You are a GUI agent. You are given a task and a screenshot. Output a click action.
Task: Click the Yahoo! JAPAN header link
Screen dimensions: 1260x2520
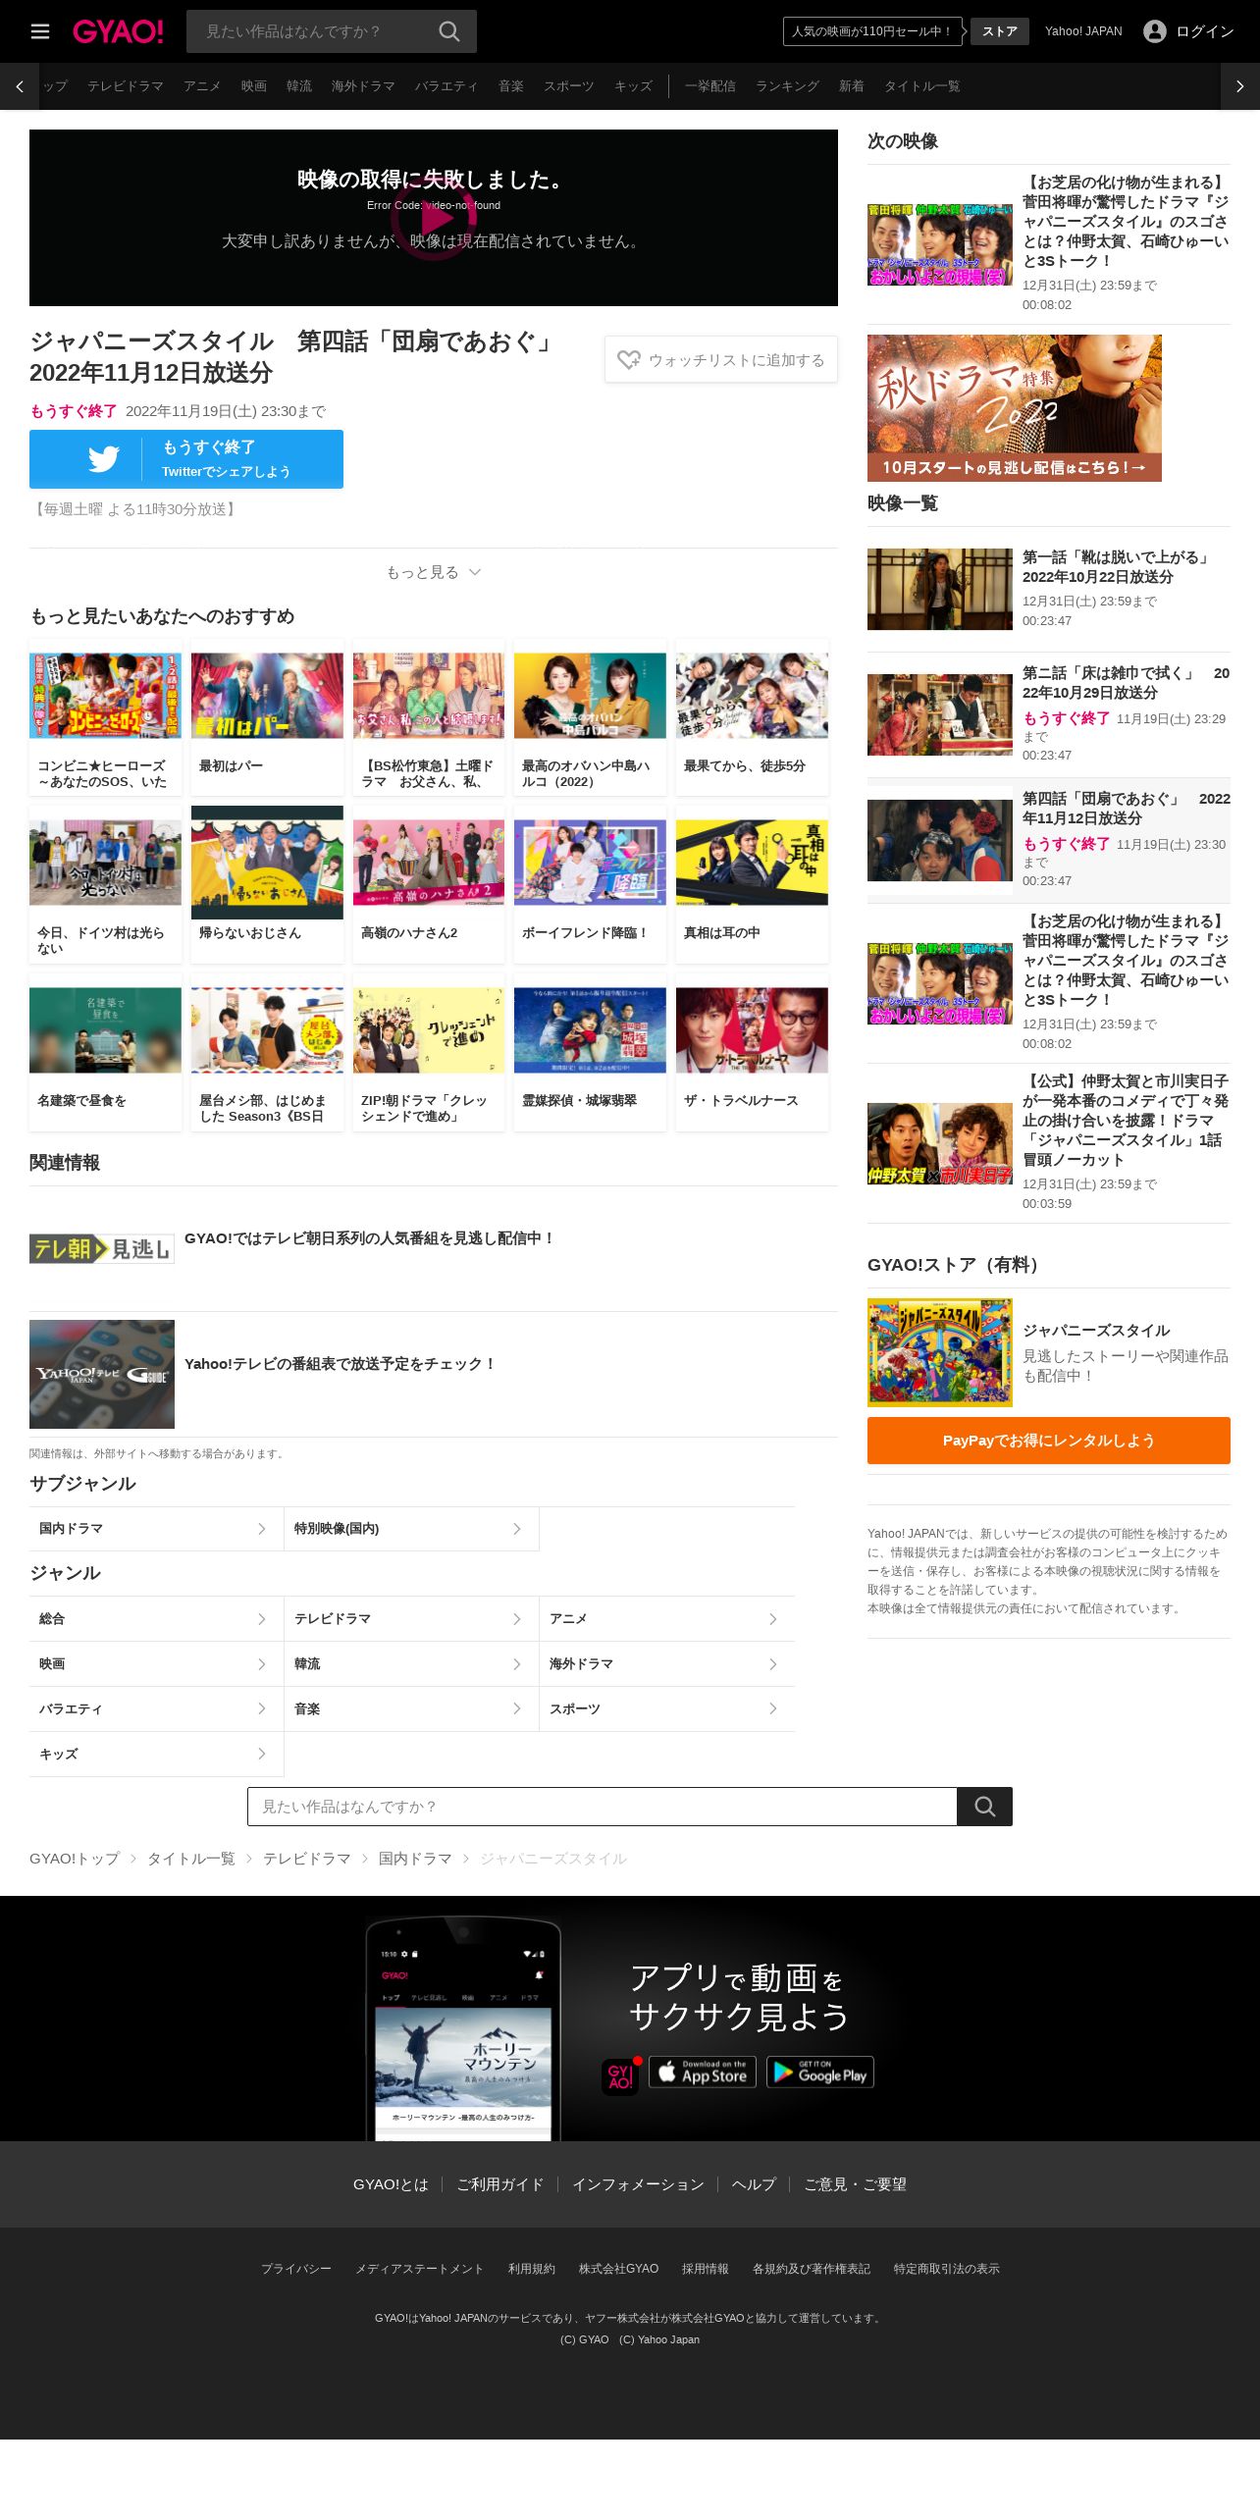pos(1083,31)
